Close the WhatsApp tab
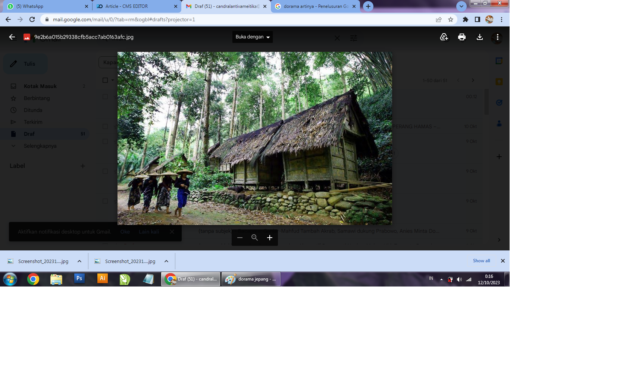The image size is (626, 385). (x=86, y=6)
